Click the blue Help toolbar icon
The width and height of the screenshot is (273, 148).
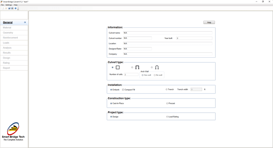[15, 8]
